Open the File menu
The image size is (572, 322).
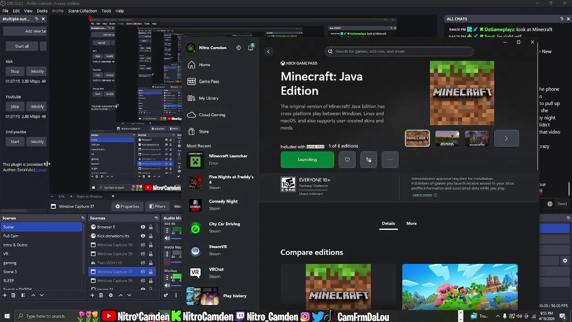5,11
